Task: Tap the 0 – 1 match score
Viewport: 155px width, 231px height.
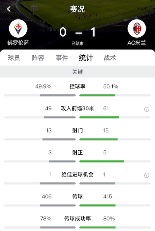Action: (x=77, y=32)
